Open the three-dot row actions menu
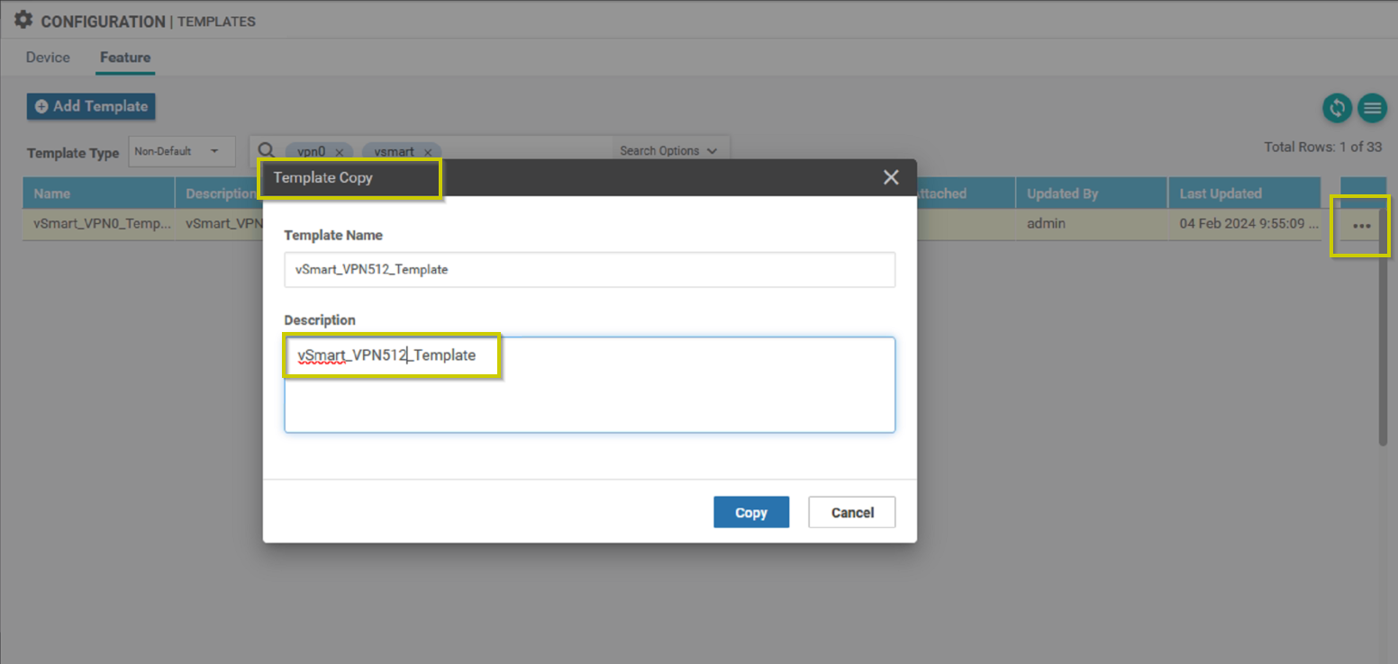The image size is (1398, 664). pyautogui.click(x=1362, y=226)
